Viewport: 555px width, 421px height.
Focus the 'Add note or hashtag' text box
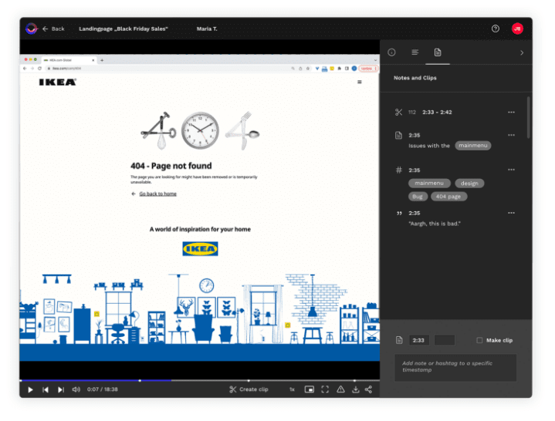tap(455, 367)
